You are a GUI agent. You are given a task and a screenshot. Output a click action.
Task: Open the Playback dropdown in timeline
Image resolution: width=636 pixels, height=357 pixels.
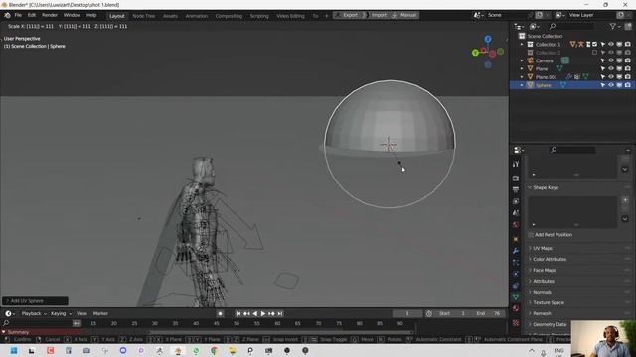point(34,313)
